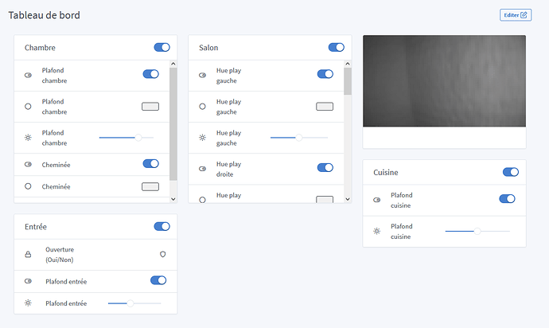This screenshot has width=549, height=328.
Task: Click the brightness sun icon beside Hue play gauche
Action: pos(202,138)
